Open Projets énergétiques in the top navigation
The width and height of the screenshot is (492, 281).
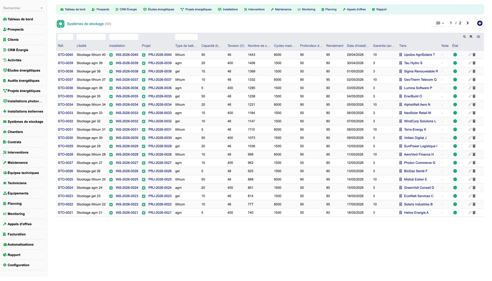(196, 10)
